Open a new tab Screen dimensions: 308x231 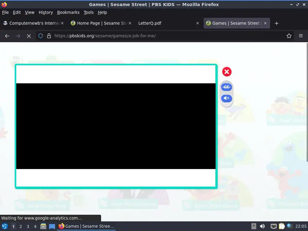coord(277,23)
